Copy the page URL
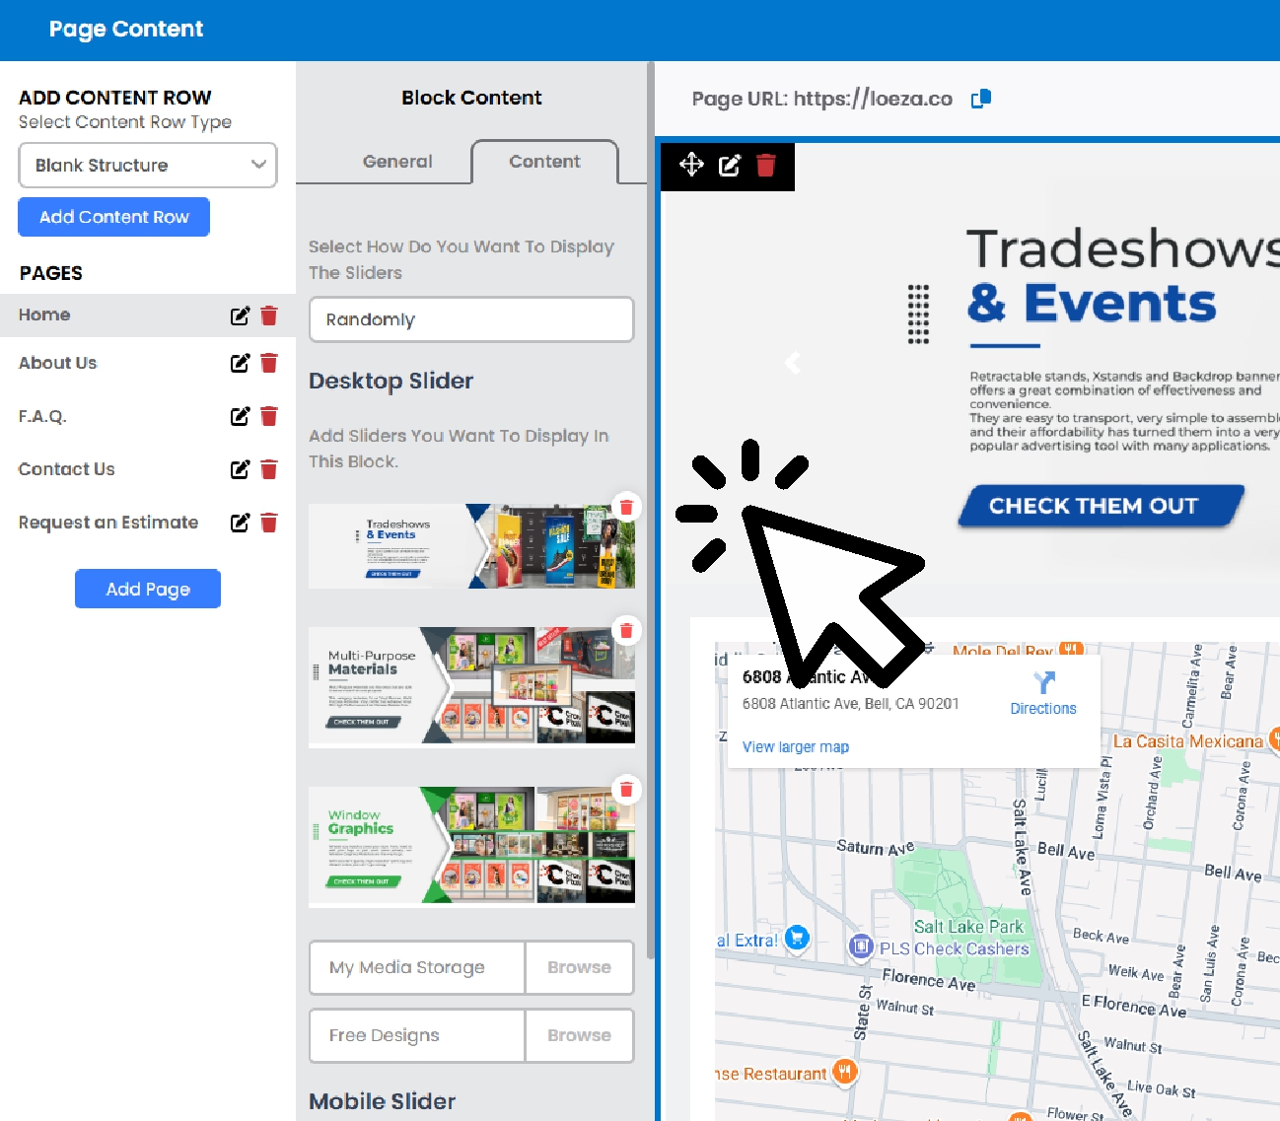1280x1121 pixels. pyautogui.click(x=980, y=99)
